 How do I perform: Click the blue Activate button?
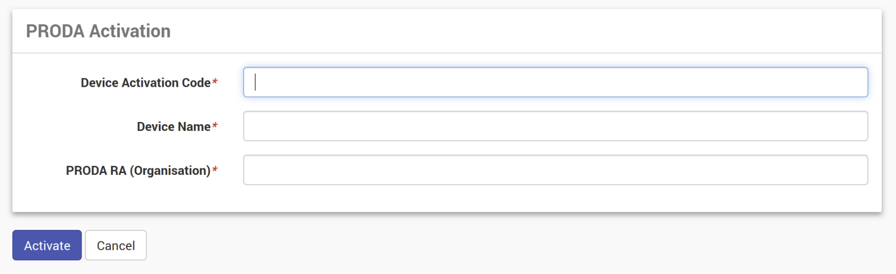47,245
